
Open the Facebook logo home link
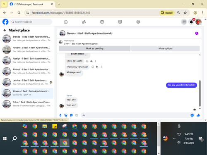[x=5, y=22]
